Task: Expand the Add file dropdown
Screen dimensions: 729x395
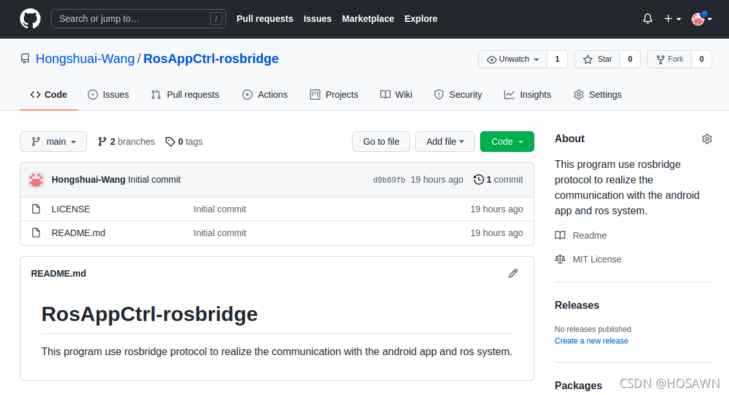Action: point(445,142)
